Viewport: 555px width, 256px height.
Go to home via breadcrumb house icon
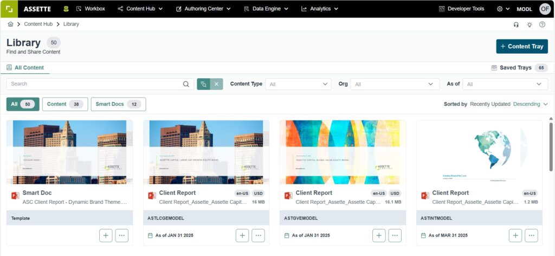click(11, 24)
